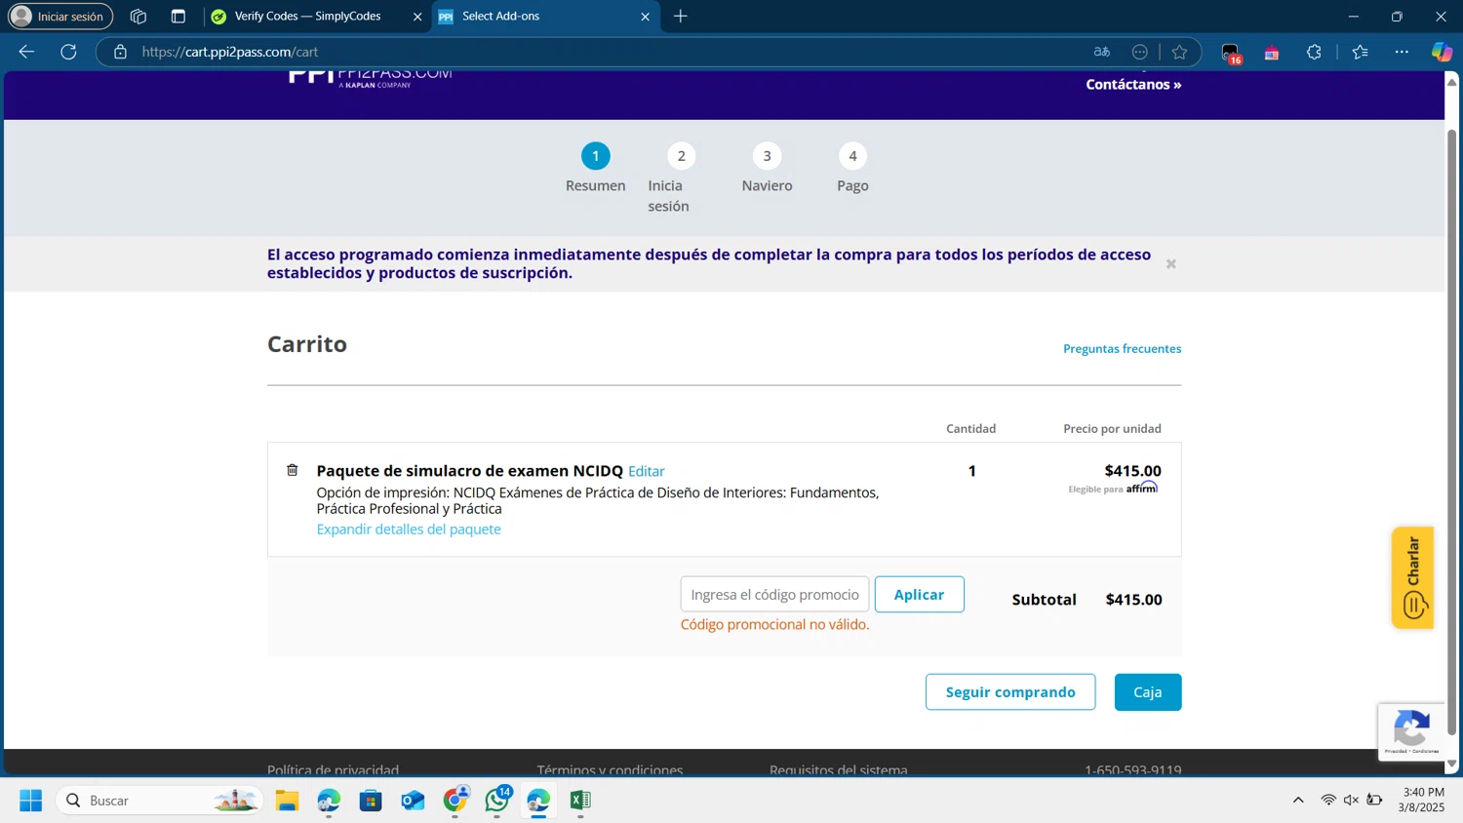Open WhatsApp from taskbar
This screenshot has width=1463, height=823.
tap(496, 801)
